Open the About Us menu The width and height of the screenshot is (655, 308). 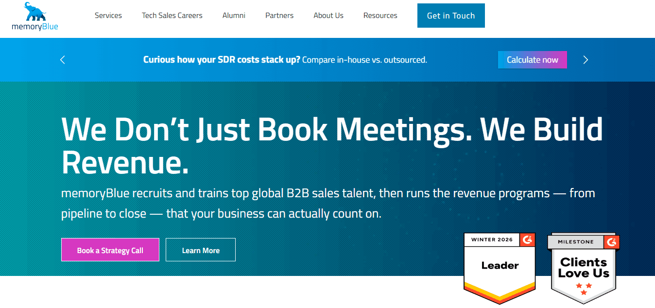pyautogui.click(x=328, y=16)
